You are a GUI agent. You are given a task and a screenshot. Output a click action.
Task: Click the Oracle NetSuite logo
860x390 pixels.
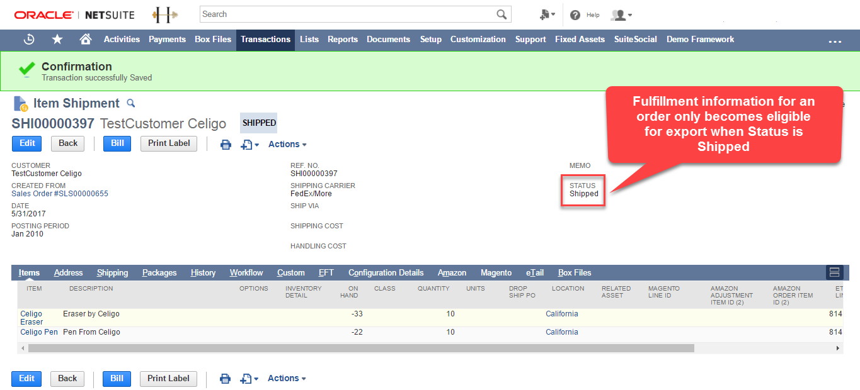click(73, 14)
